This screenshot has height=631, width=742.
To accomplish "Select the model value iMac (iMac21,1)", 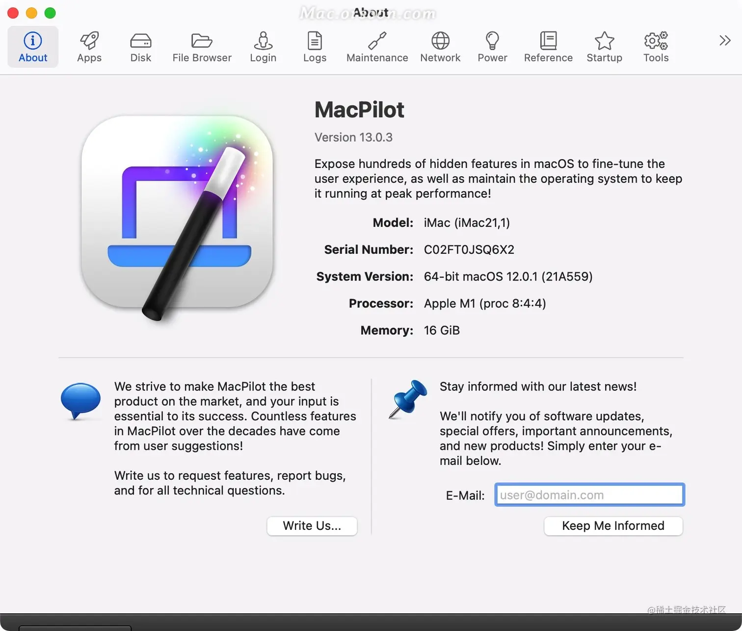I will (x=467, y=223).
